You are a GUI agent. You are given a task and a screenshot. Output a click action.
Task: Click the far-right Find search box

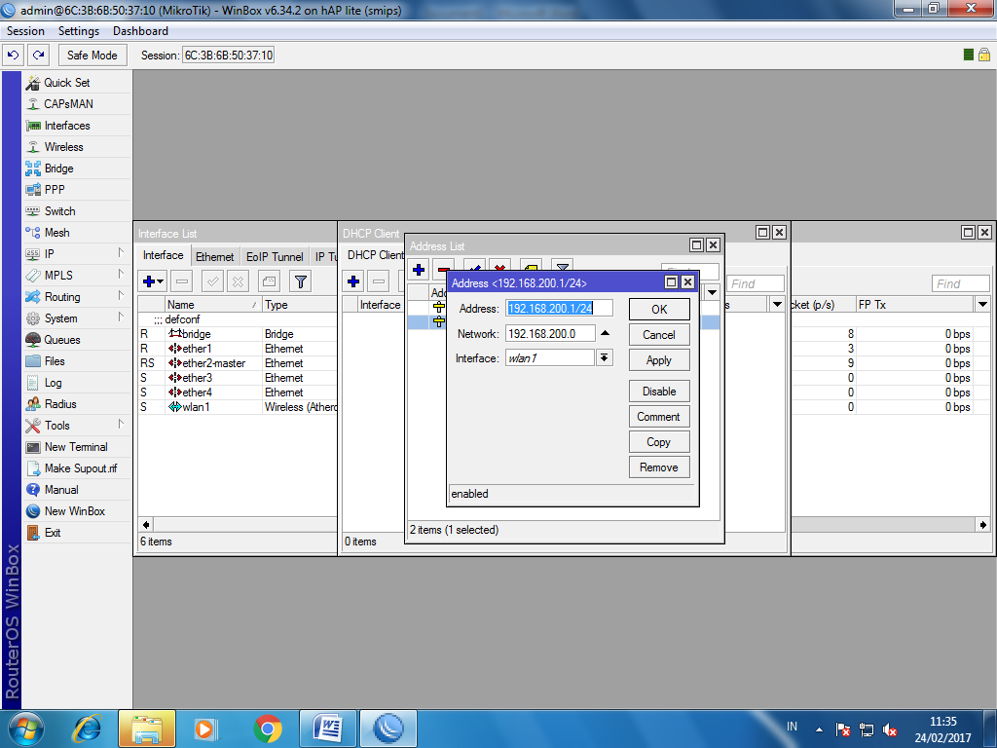click(961, 283)
